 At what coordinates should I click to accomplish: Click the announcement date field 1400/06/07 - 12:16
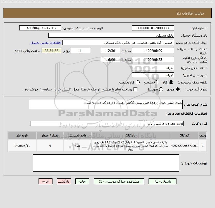coord(40,28)
